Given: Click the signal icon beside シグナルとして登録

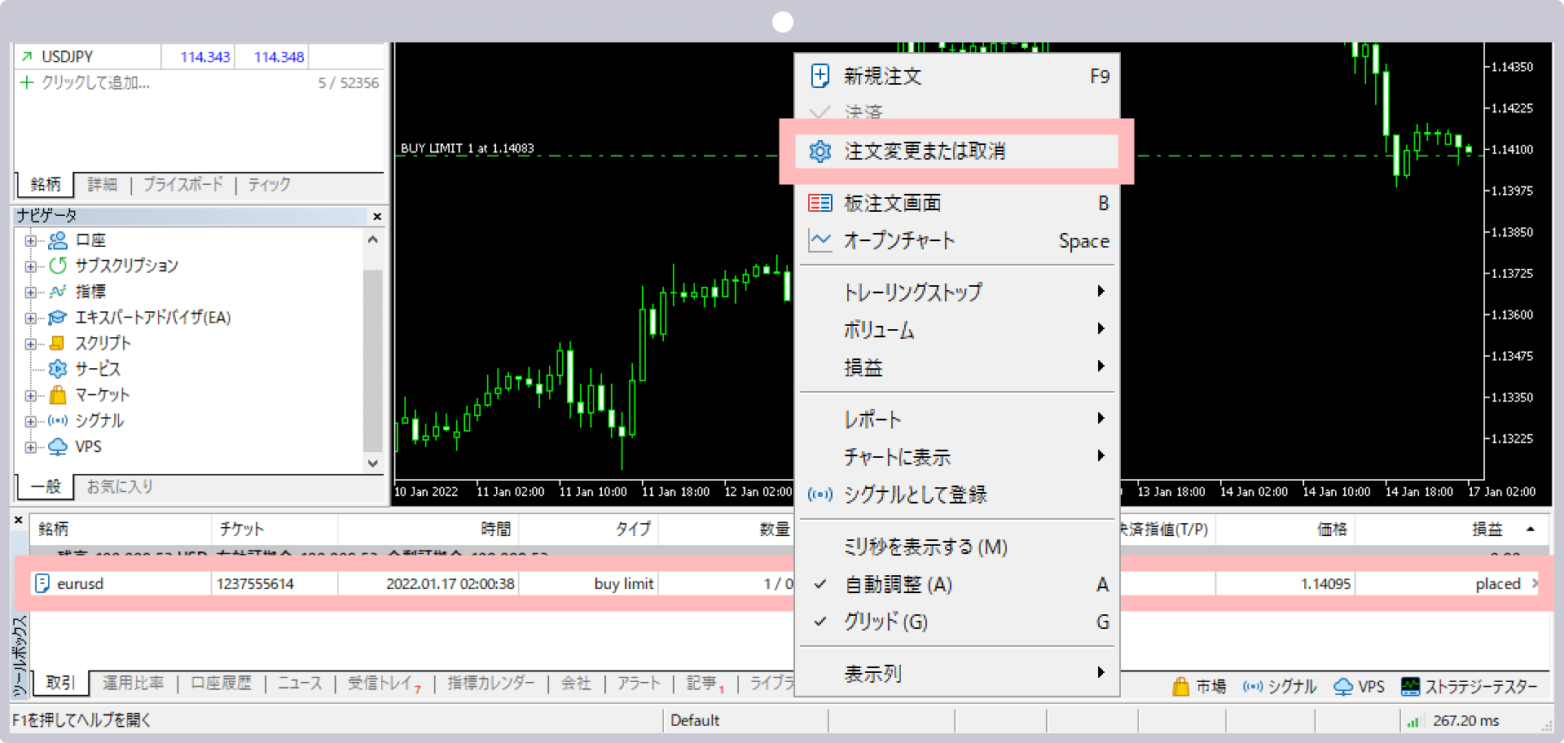Looking at the screenshot, I should click(820, 495).
